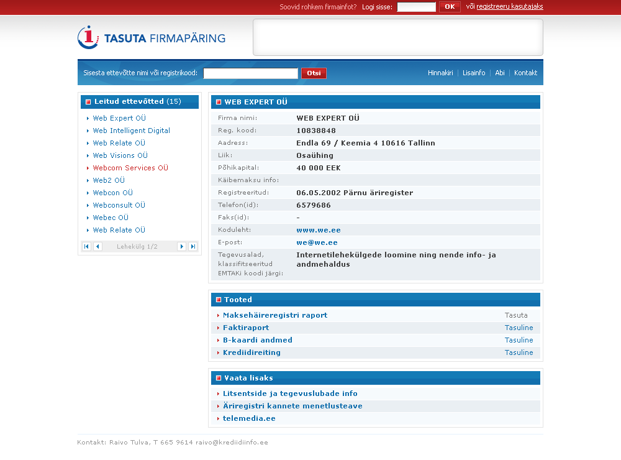Select Web2 OÜ company
This screenshot has height=460, width=621.
tap(109, 180)
